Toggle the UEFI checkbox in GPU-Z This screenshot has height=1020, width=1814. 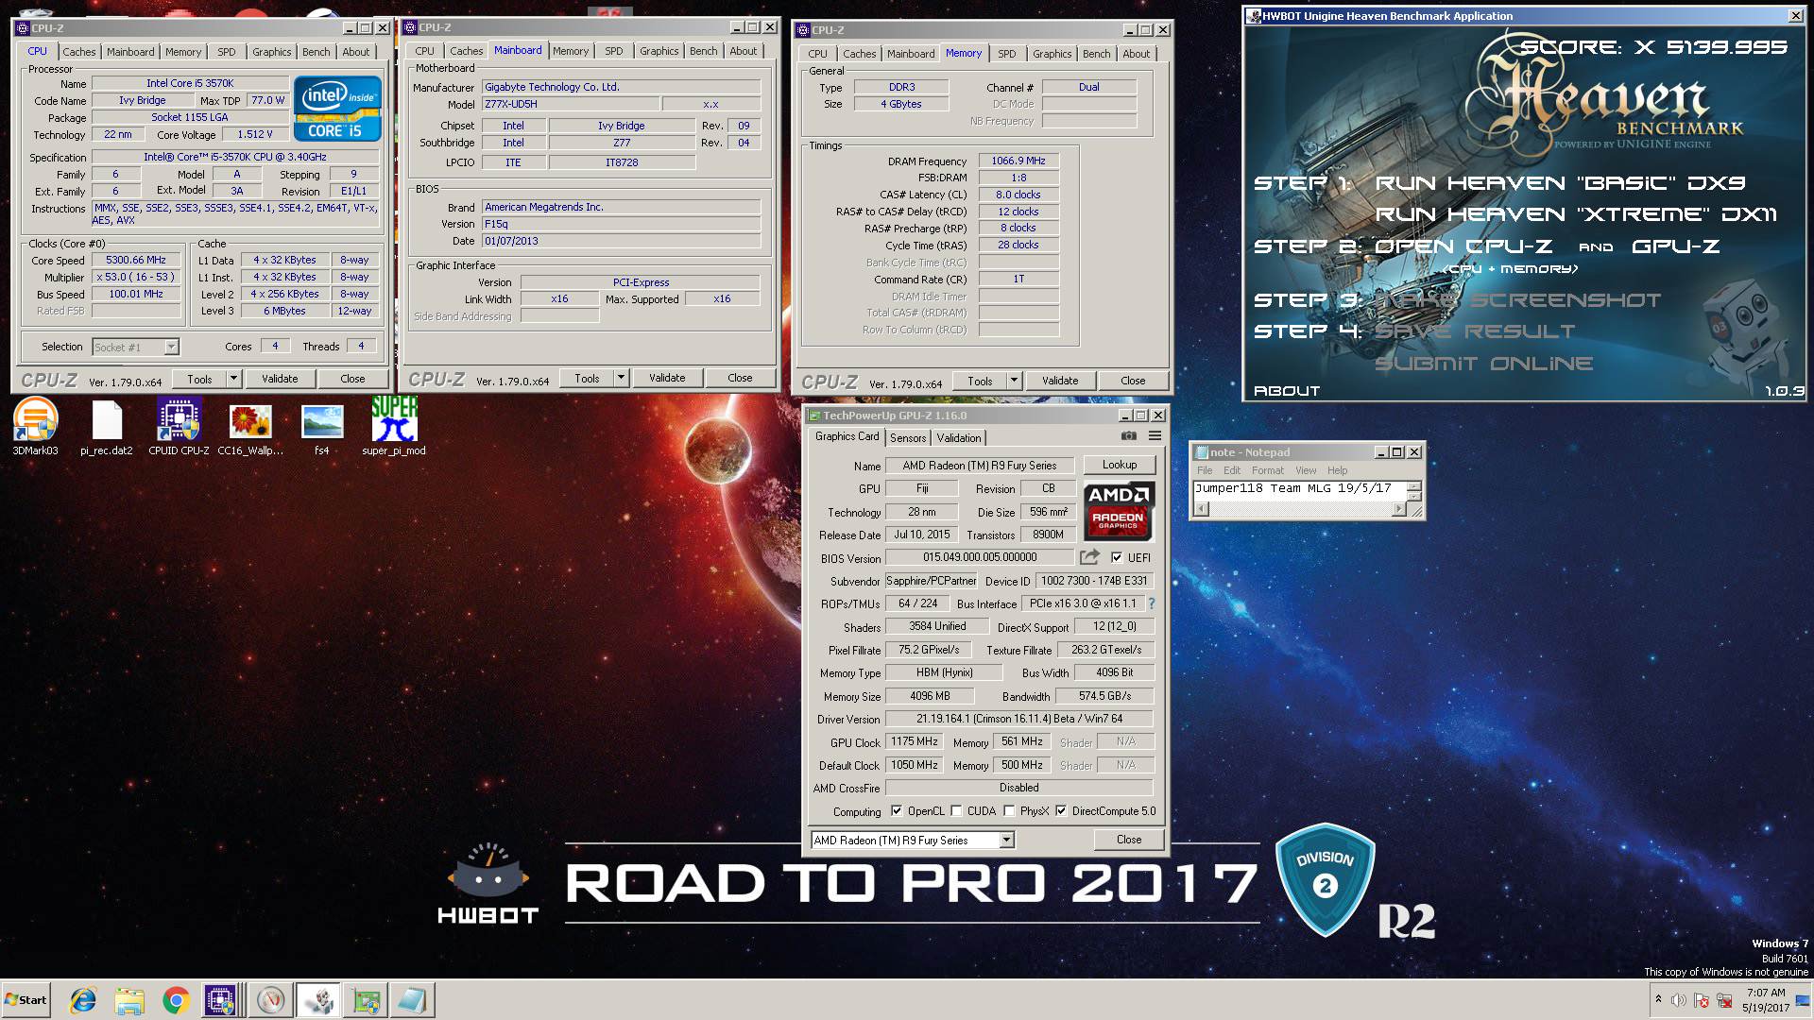(1117, 557)
